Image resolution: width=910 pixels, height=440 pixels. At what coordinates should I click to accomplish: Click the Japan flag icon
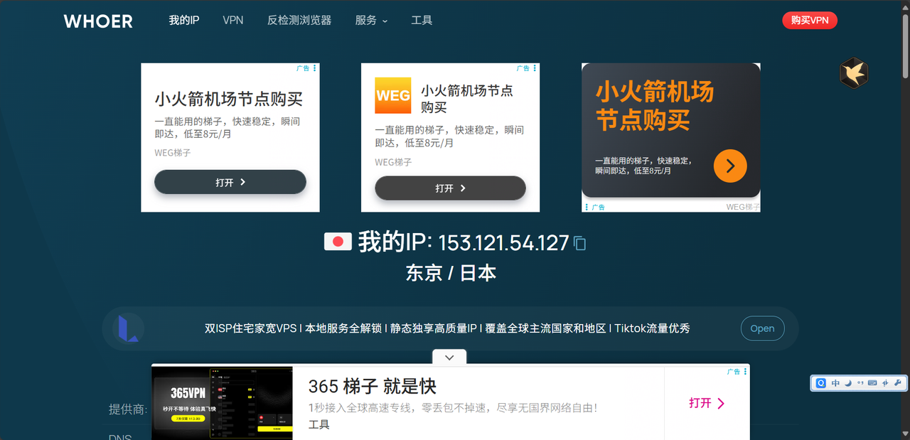click(x=338, y=242)
